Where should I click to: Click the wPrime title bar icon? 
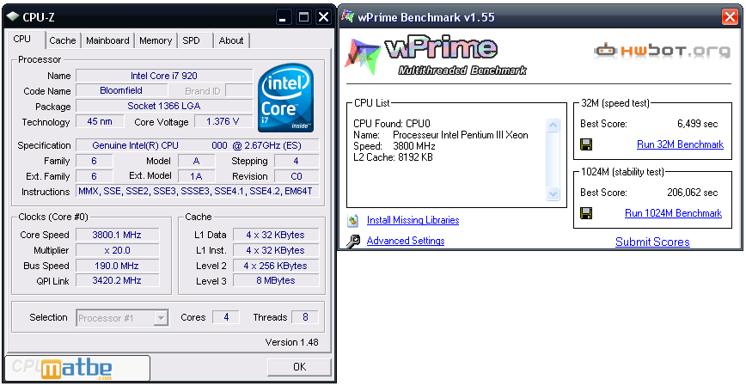(x=349, y=17)
